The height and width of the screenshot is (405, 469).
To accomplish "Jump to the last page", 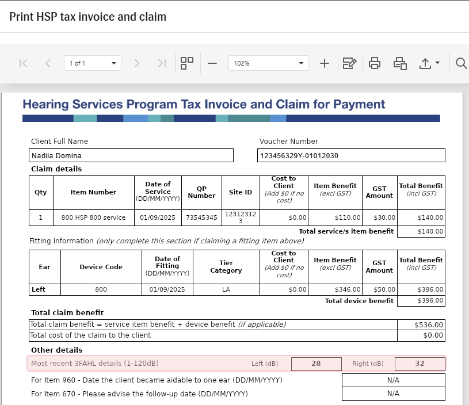I will [x=162, y=63].
